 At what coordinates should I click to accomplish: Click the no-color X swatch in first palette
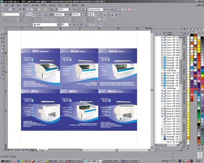coord(188,35)
